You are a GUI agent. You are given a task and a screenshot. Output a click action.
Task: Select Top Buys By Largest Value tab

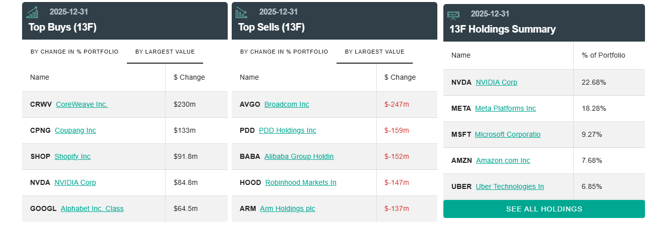(x=165, y=52)
